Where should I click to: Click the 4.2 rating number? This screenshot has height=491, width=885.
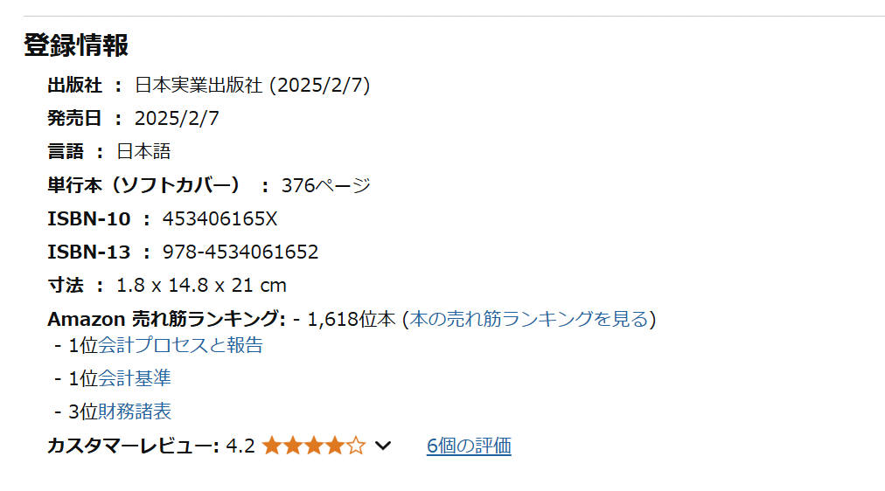(x=240, y=446)
